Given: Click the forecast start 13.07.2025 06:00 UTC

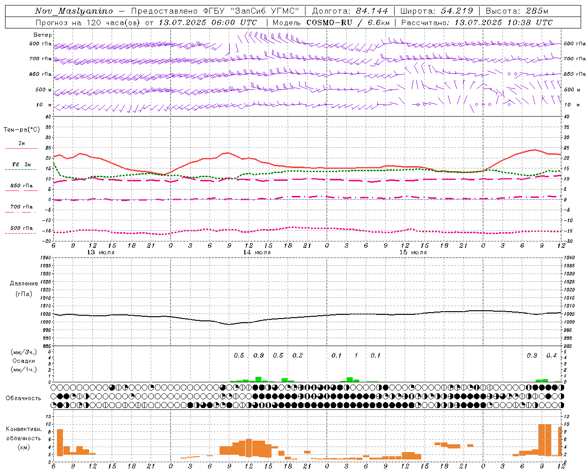Looking at the screenshot, I should 208,22.
